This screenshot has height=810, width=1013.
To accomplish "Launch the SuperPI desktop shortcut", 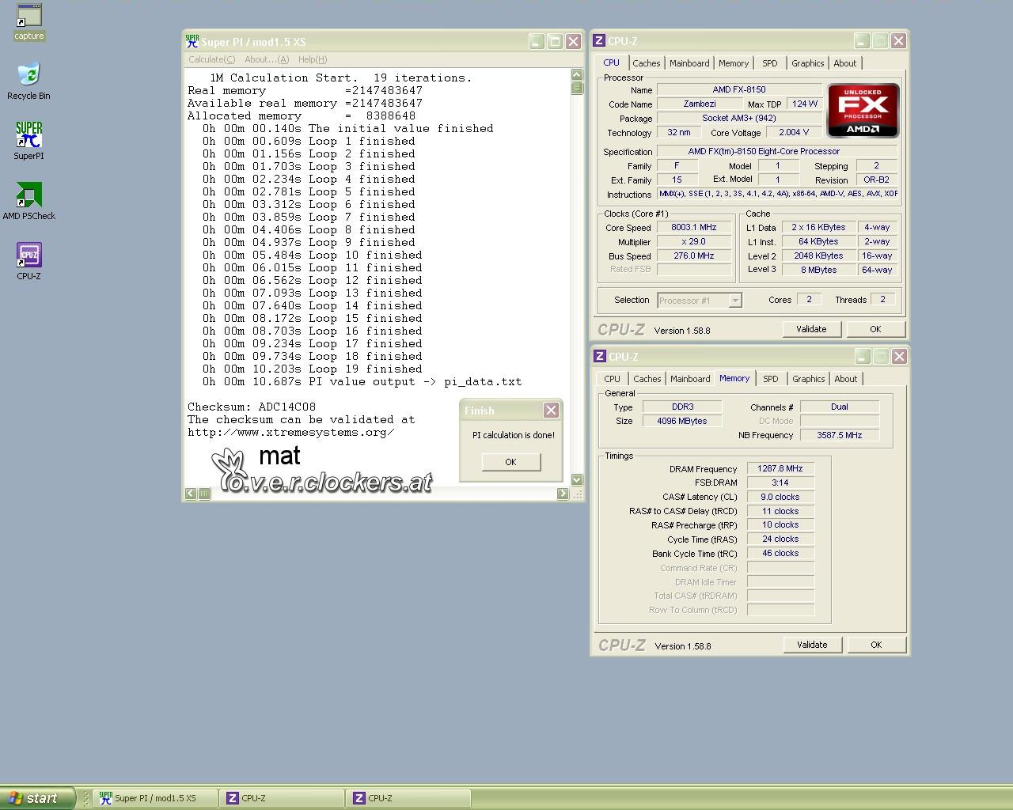I will (x=28, y=141).
